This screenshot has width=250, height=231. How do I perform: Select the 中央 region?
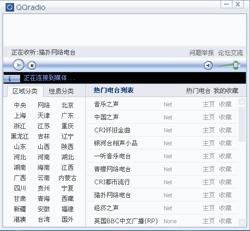coord(20,105)
